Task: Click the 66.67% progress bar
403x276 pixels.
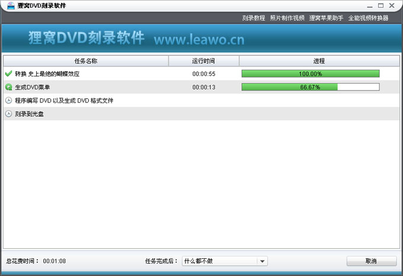Action: pyautogui.click(x=311, y=87)
